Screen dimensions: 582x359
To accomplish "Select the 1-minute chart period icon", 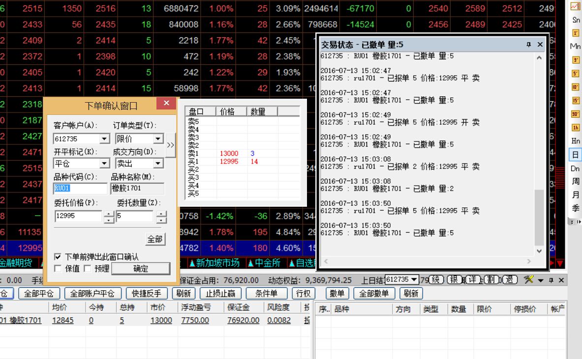I will 575,33.
